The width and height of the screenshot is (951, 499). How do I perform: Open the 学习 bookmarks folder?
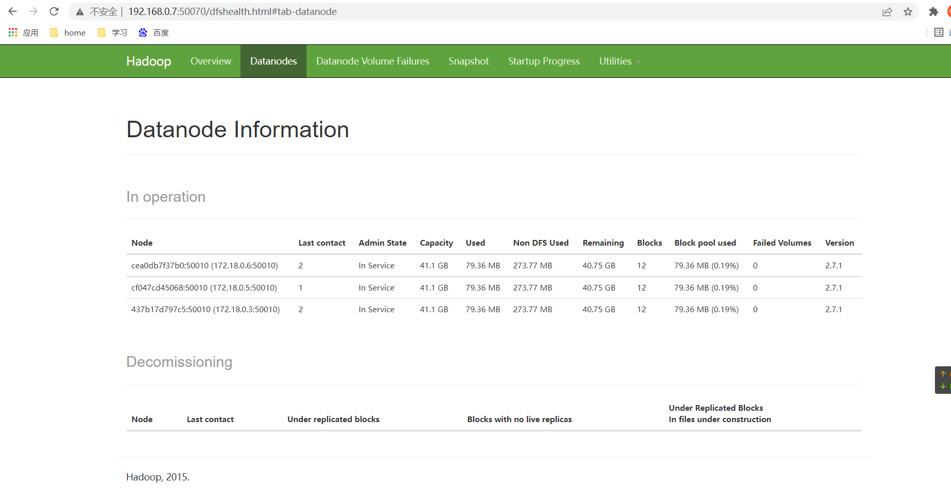pyautogui.click(x=112, y=32)
